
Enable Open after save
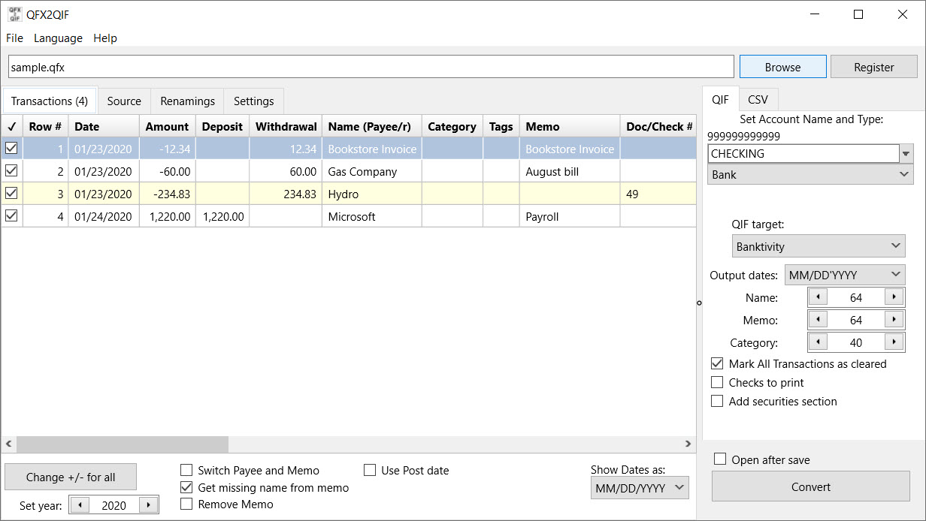click(x=720, y=459)
